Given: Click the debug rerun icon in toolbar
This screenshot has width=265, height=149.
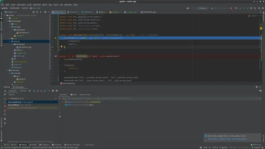Looking at the screenshot, I should tap(212, 8).
